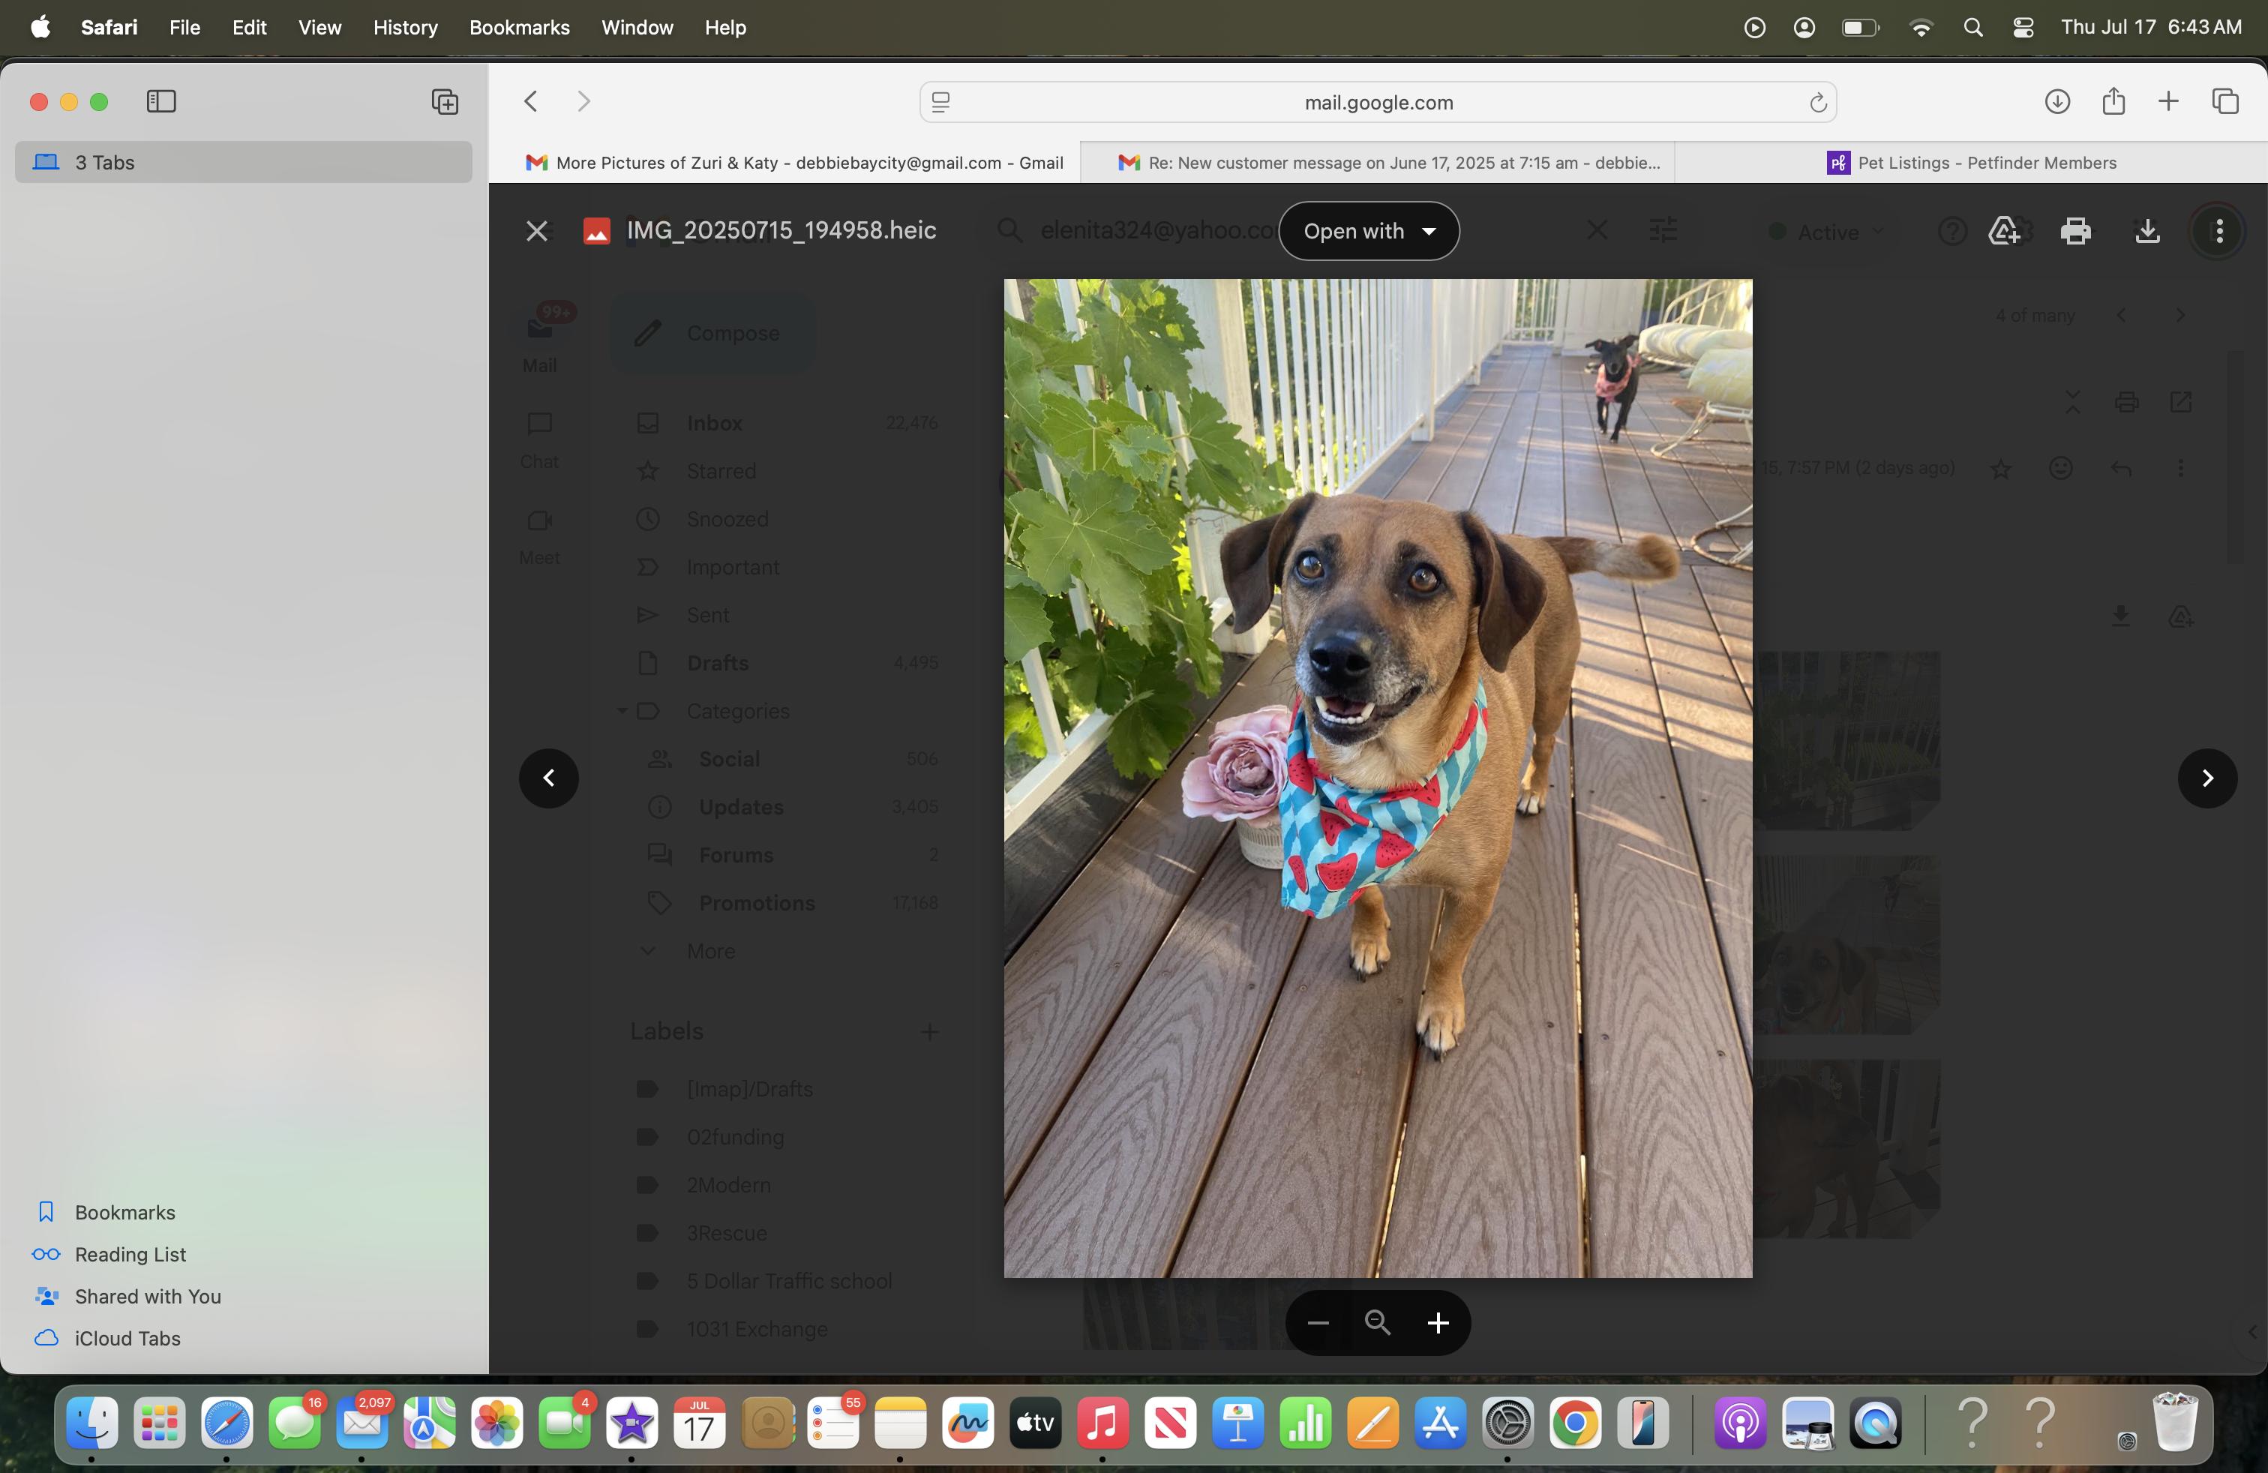The width and height of the screenshot is (2268, 1473).
Task: Zoom out using the minus control
Action: [1317, 1322]
